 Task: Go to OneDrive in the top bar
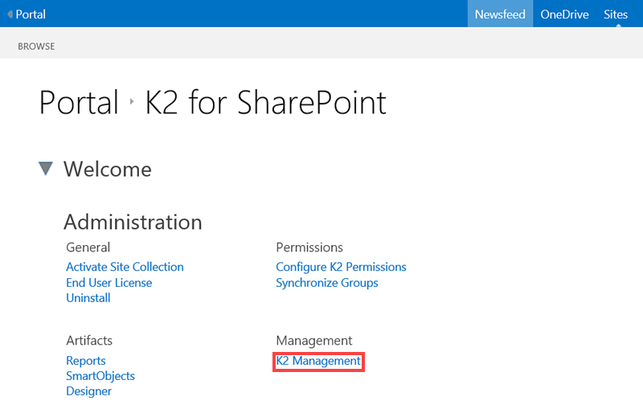coord(564,14)
